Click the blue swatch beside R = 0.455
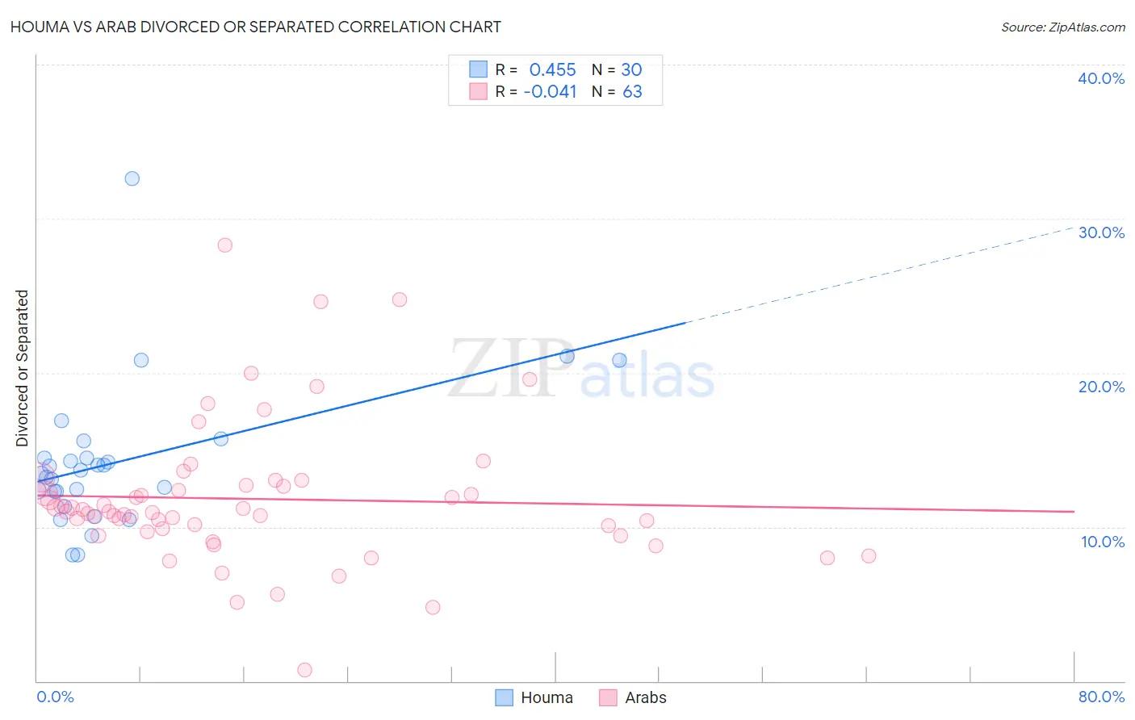The image size is (1135, 720). (x=479, y=69)
